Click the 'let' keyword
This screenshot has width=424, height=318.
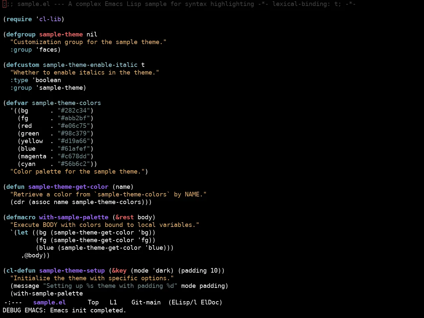(23, 233)
